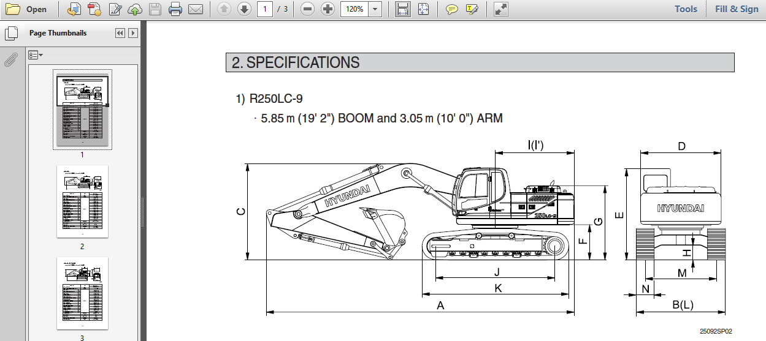Viewport: 766px width, 341px height.
Task: Print the document with printer icon
Action: pyautogui.click(x=175, y=9)
